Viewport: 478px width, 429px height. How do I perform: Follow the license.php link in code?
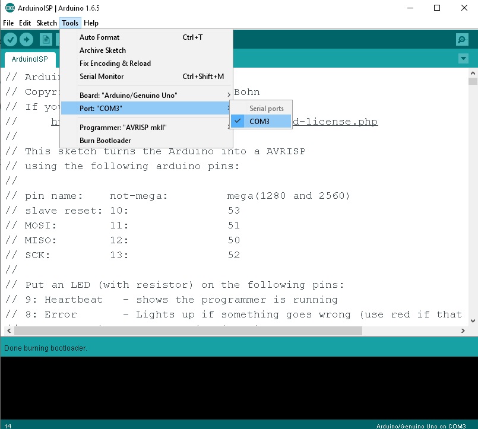pos(335,122)
